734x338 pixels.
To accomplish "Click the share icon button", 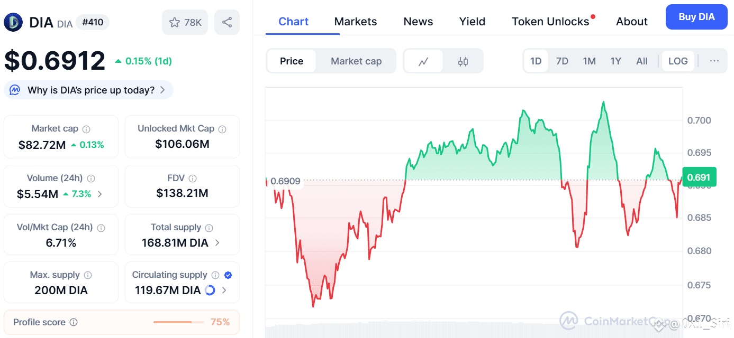I will [227, 22].
